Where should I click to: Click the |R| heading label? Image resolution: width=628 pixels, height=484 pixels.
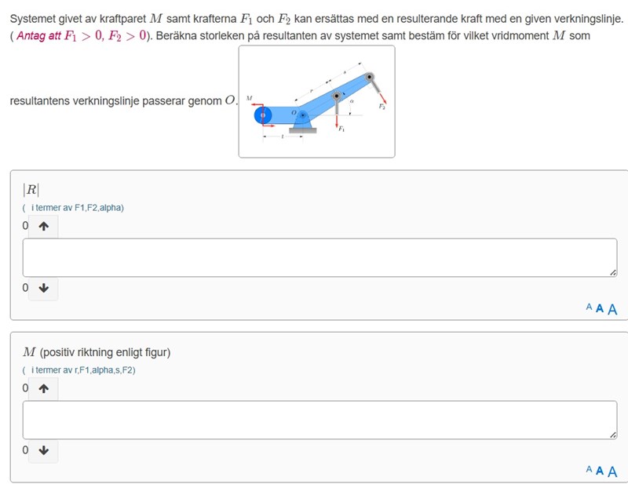click(31, 189)
